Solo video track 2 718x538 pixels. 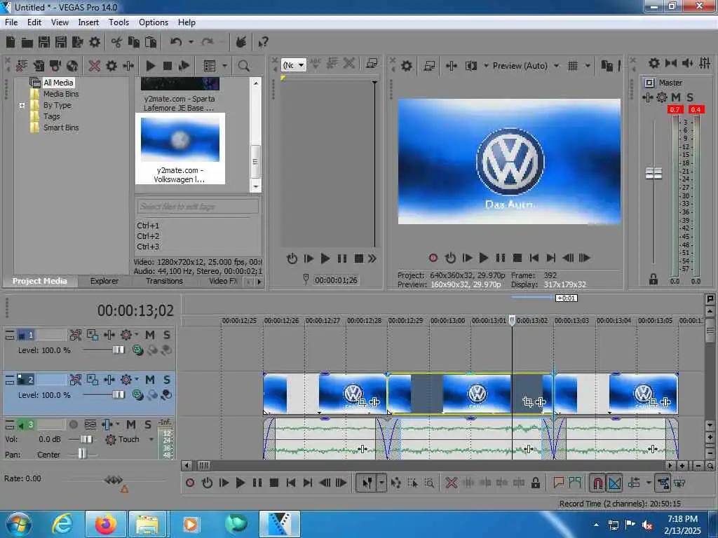click(167, 380)
